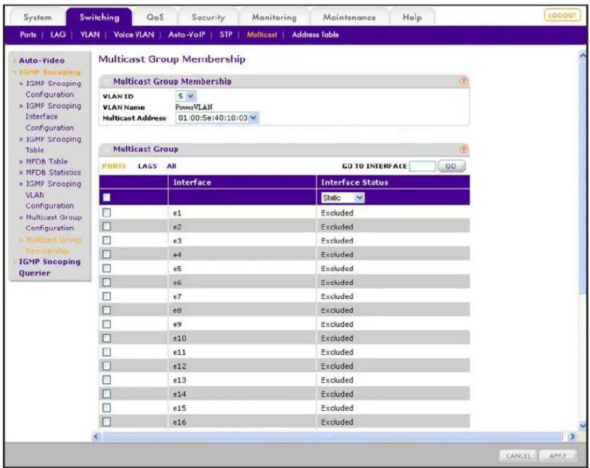Click the vertical scrollbar up arrow
This screenshot has height=468, width=590.
point(583,55)
